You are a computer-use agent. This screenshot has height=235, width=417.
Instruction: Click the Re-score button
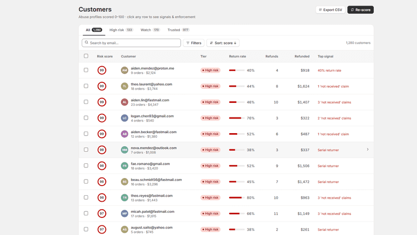click(x=361, y=10)
